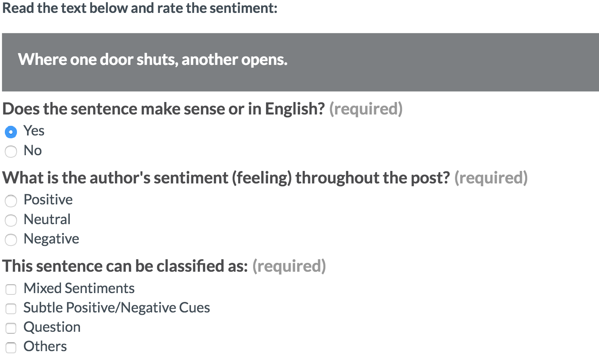Screen dimensions: 599x358
Task: Choose the Positive sentiment radio button
Action: coord(11,201)
